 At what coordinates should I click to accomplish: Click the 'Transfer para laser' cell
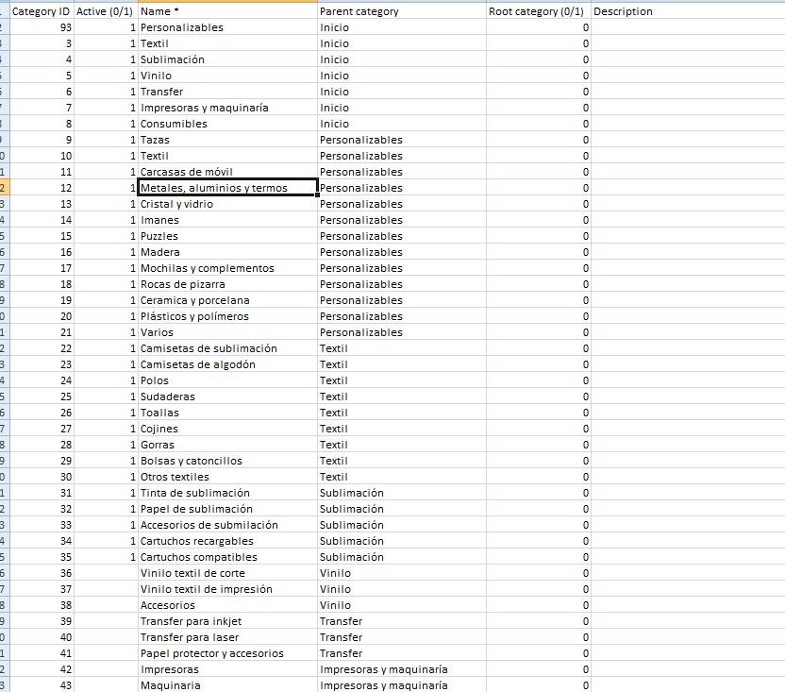[x=227, y=636]
